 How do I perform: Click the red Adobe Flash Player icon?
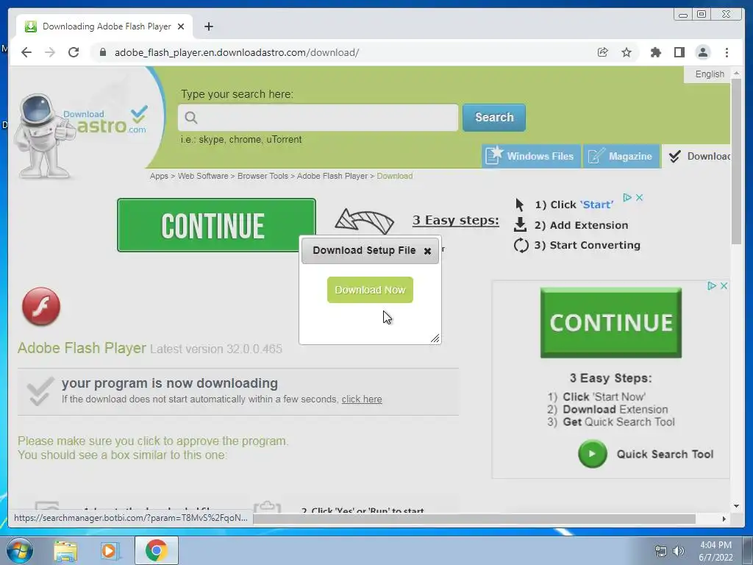(41, 307)
